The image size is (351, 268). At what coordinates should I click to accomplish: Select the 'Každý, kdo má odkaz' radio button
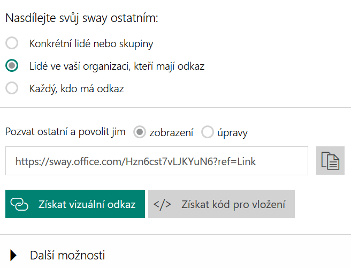pyautogui.click(x=12, y=88)
